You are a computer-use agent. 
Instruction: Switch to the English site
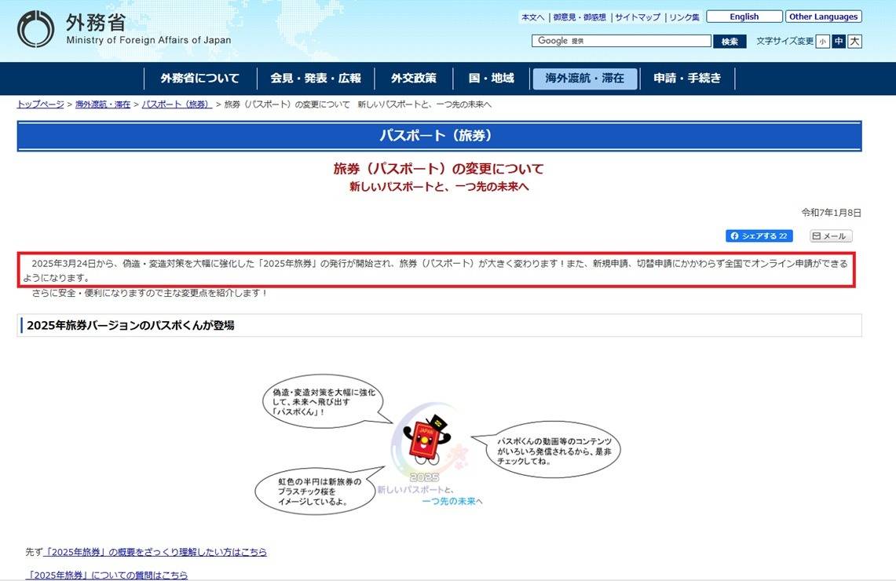(x=744, y=16)
